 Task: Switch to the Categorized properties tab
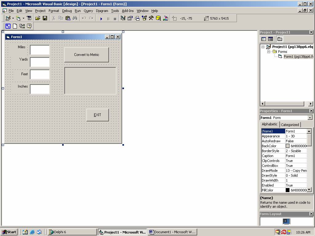point(290,125)
